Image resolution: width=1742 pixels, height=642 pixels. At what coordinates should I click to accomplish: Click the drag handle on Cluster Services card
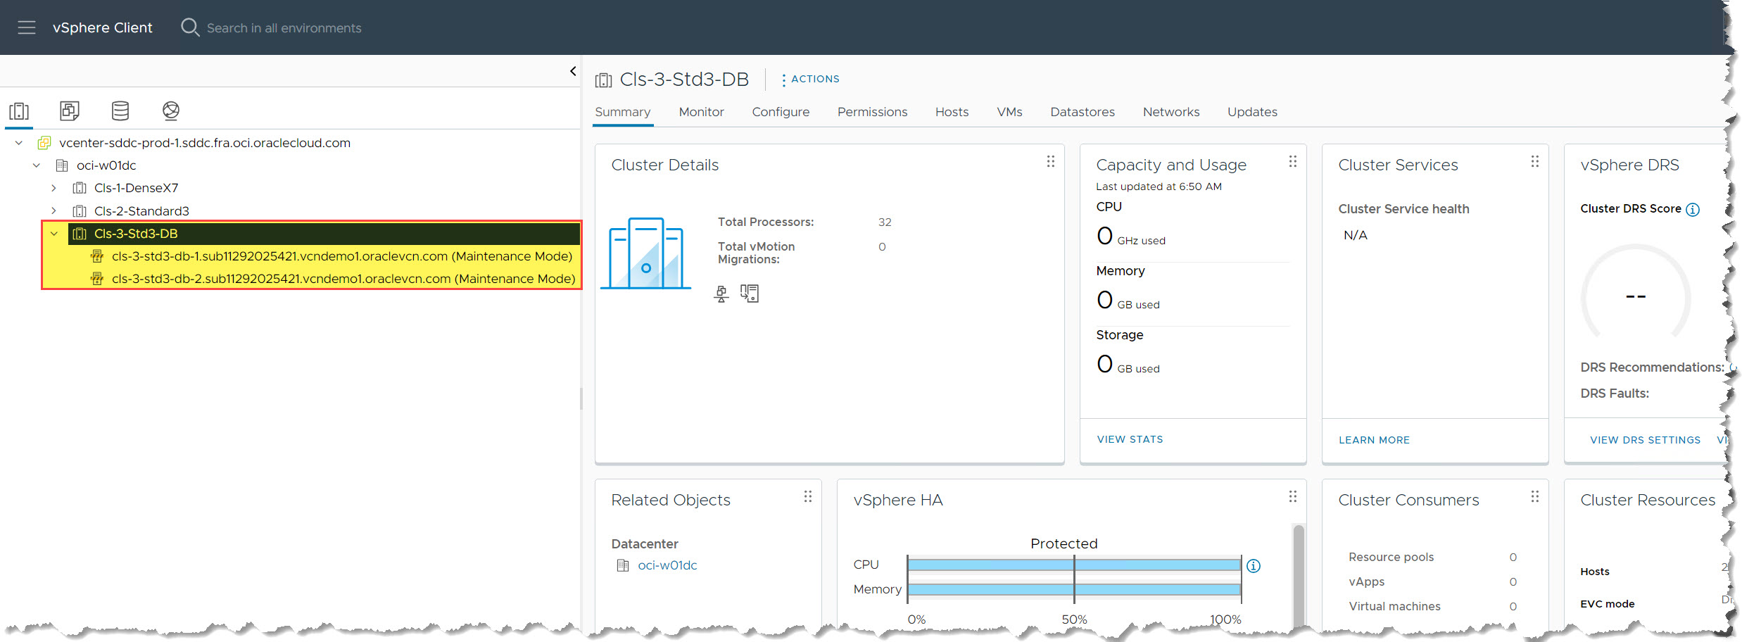pos(1535,161)
